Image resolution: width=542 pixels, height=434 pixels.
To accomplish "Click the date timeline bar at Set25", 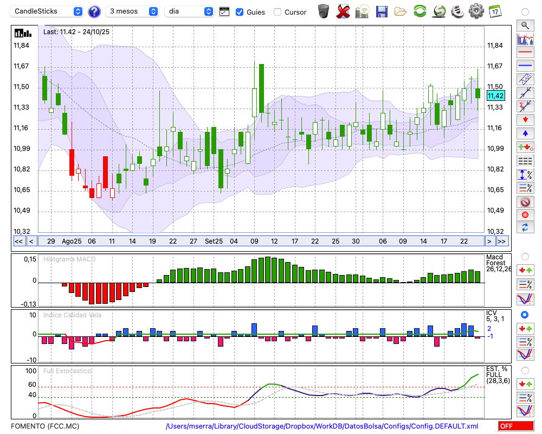I will click(x=214, y=241).
